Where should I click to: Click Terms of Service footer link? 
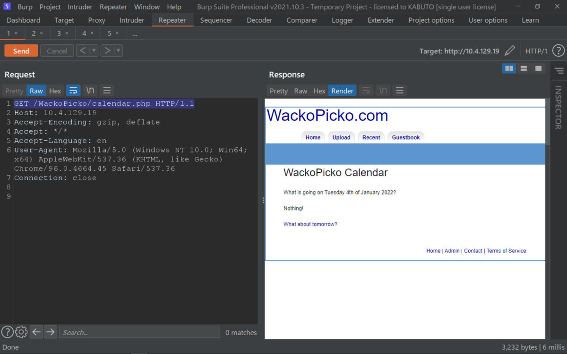pos(506,251)
